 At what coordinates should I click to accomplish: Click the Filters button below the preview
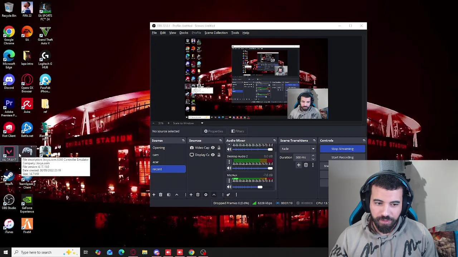point(238,131)
